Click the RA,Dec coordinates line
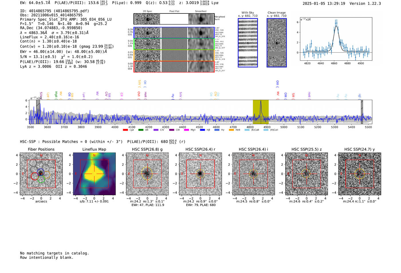 (x=51, y=28)
